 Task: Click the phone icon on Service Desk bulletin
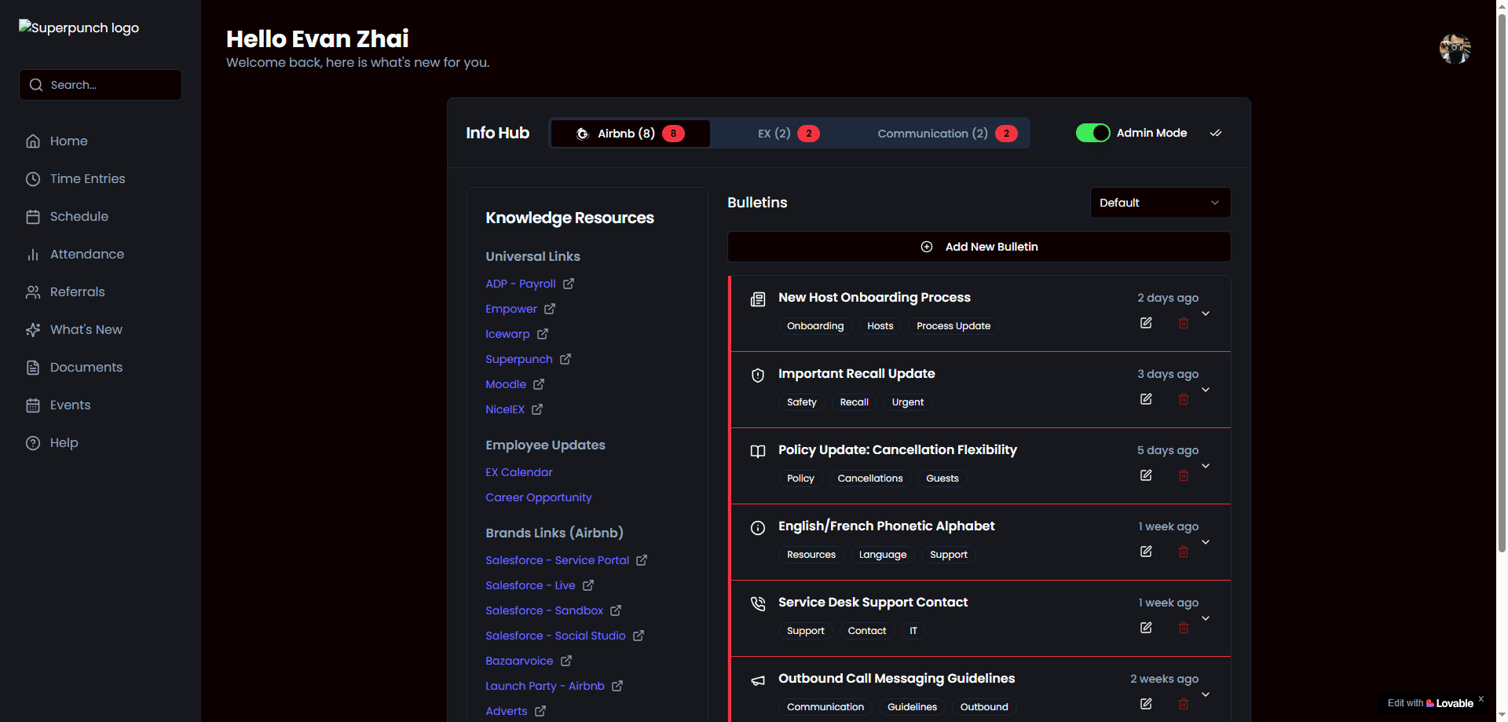click(758, 604)
